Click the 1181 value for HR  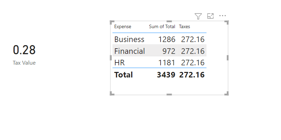(x=167, y=63)
